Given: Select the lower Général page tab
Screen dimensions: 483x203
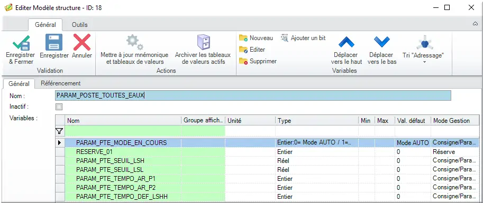Looking at the screenshot, I should point(19,83).
